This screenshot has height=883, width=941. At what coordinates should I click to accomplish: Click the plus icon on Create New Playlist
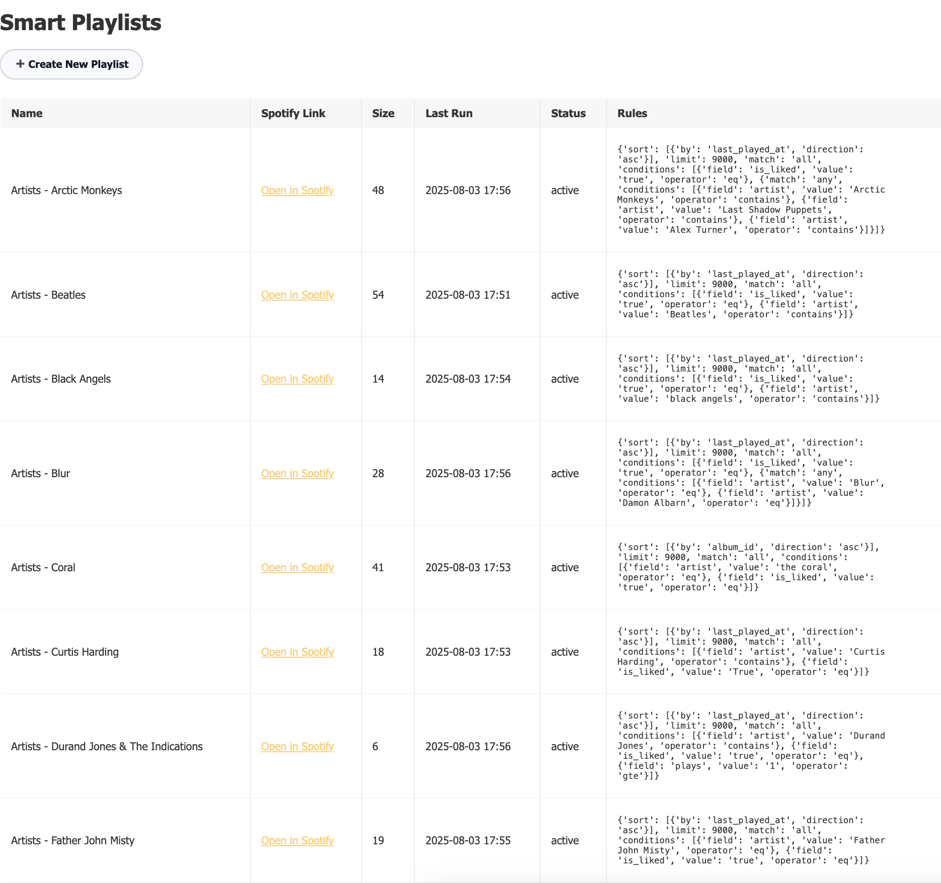click(20, 64)
